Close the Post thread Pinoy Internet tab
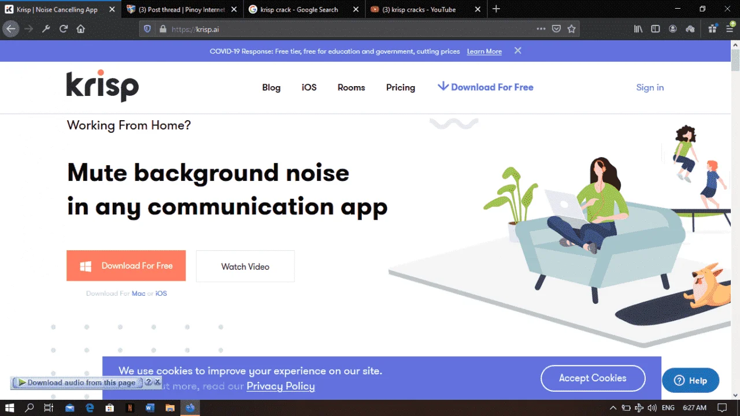740x416 pixels. pos(233,9)
